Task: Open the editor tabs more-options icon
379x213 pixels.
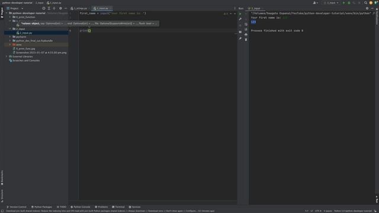Action: 235,8
